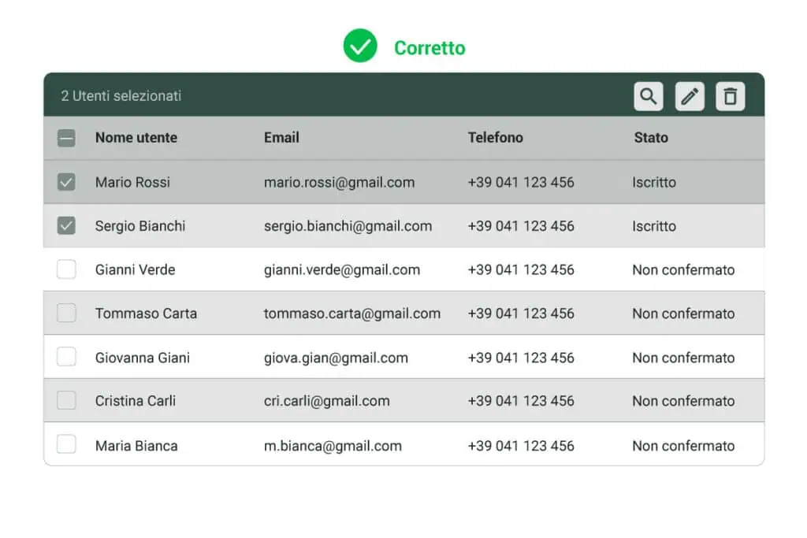Sort by the Nome utente column header
The width and height of the screenshot is (807, 538).
click(x=136, y=138)
